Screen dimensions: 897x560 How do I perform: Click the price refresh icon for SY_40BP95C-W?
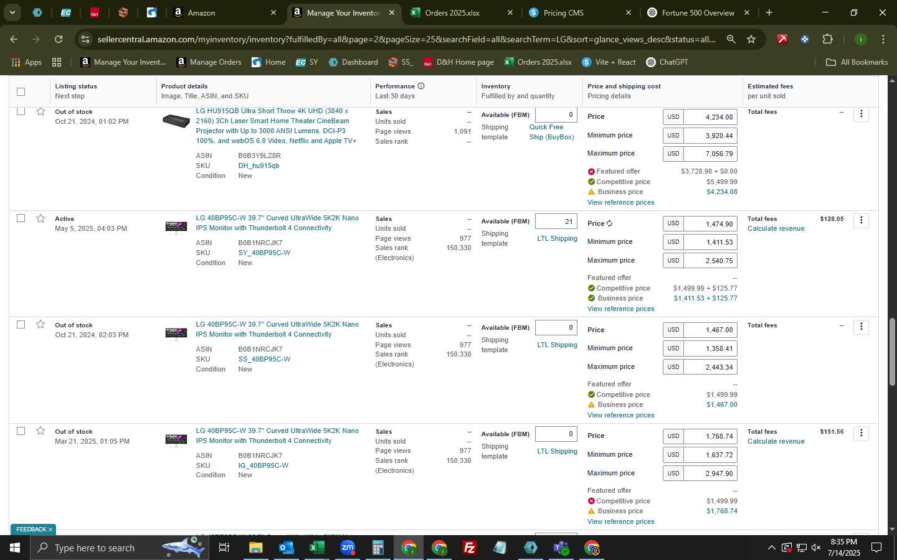pos(609,223)
